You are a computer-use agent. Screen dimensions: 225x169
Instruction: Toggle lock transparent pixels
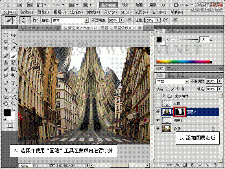pyautogui.click(x=168, y=89)
